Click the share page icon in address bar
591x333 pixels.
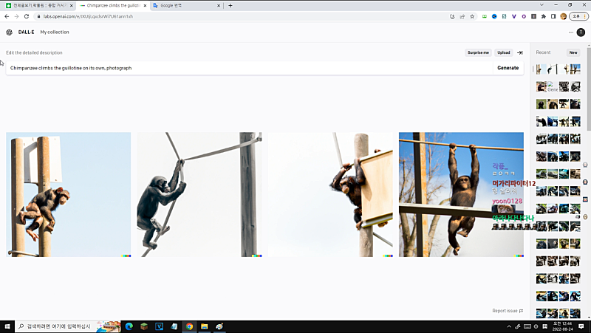[462, 16]
